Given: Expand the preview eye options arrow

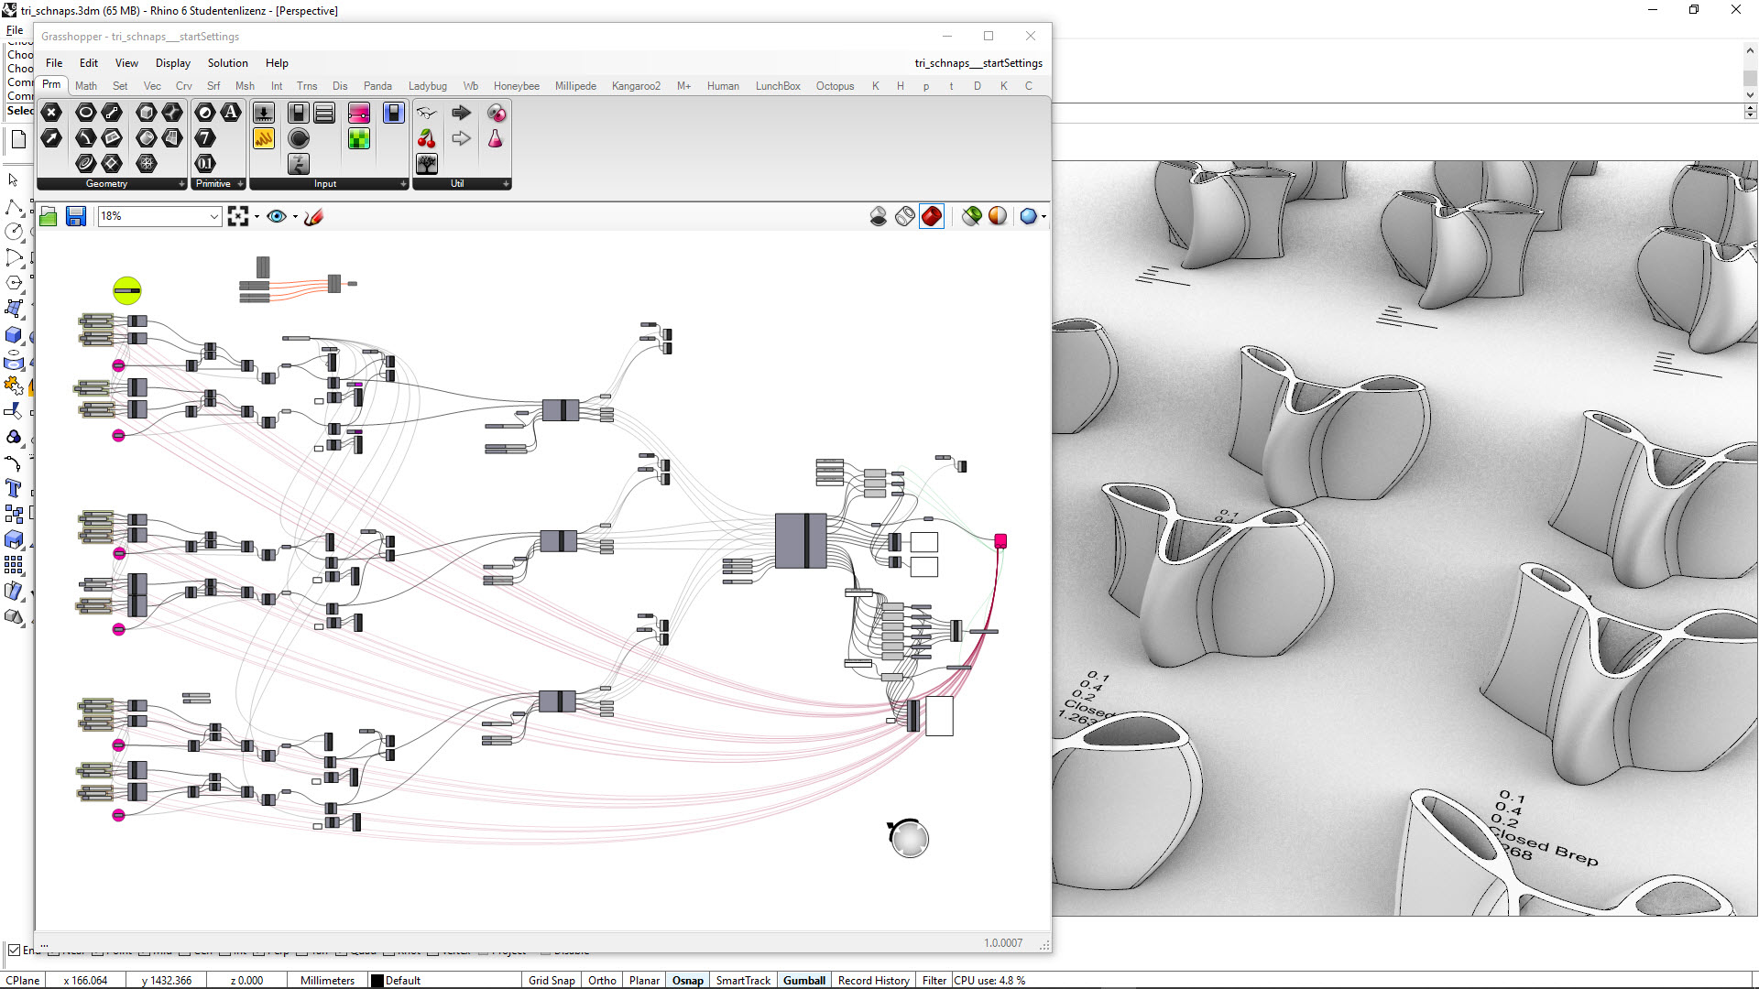Looking at the screenshot, I should pyautogui.click(x=295, y=217).
